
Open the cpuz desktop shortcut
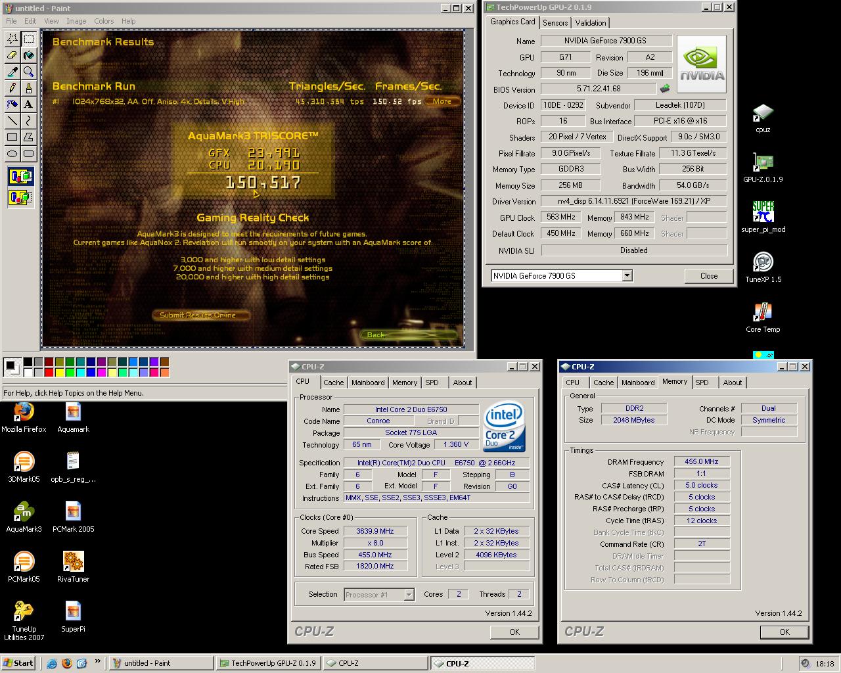point(763,118)
